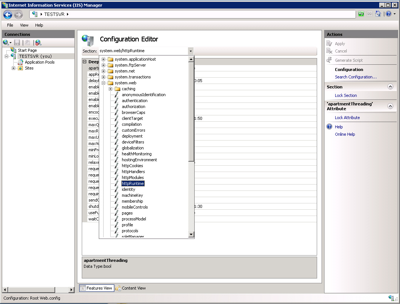Expand the system.net node
400x304 pixels.
(103, 71)
